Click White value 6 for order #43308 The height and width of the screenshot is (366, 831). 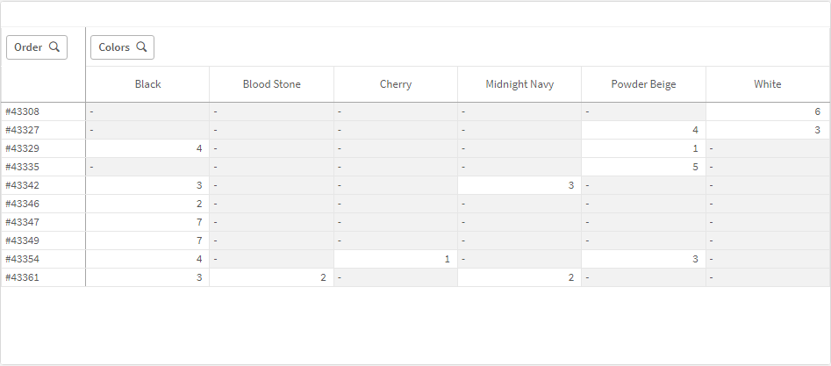tap(816, 111)
